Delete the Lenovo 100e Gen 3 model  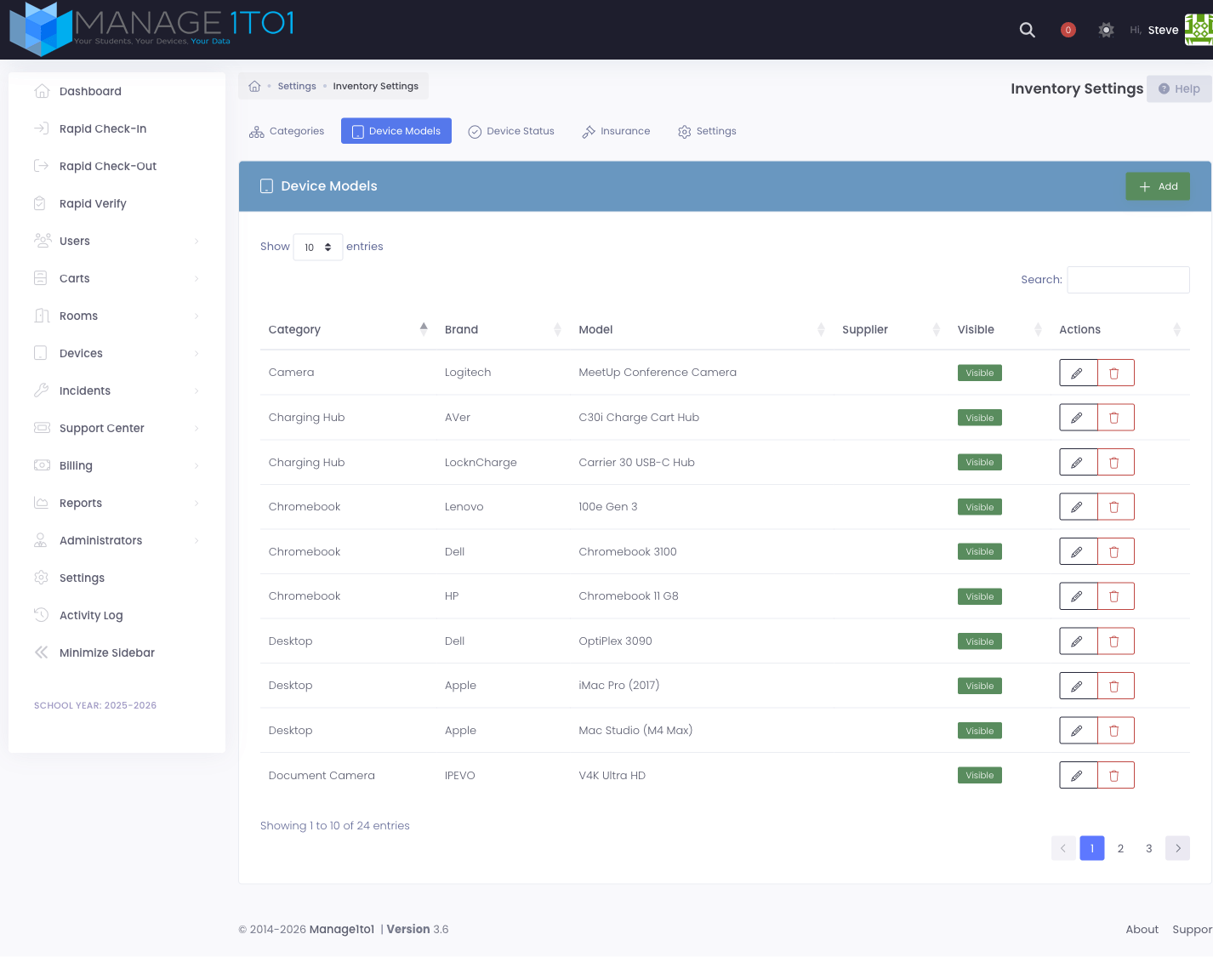pos(1115,507)
